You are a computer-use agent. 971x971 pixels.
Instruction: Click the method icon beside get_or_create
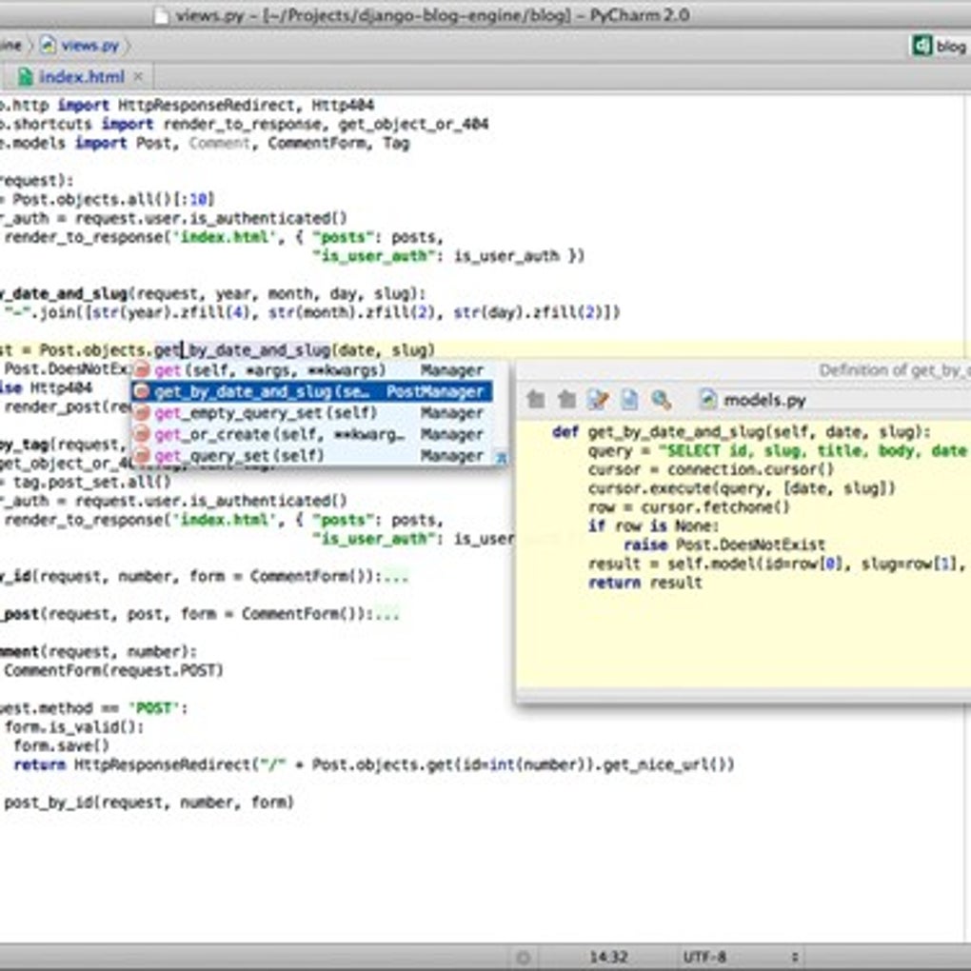142,434
